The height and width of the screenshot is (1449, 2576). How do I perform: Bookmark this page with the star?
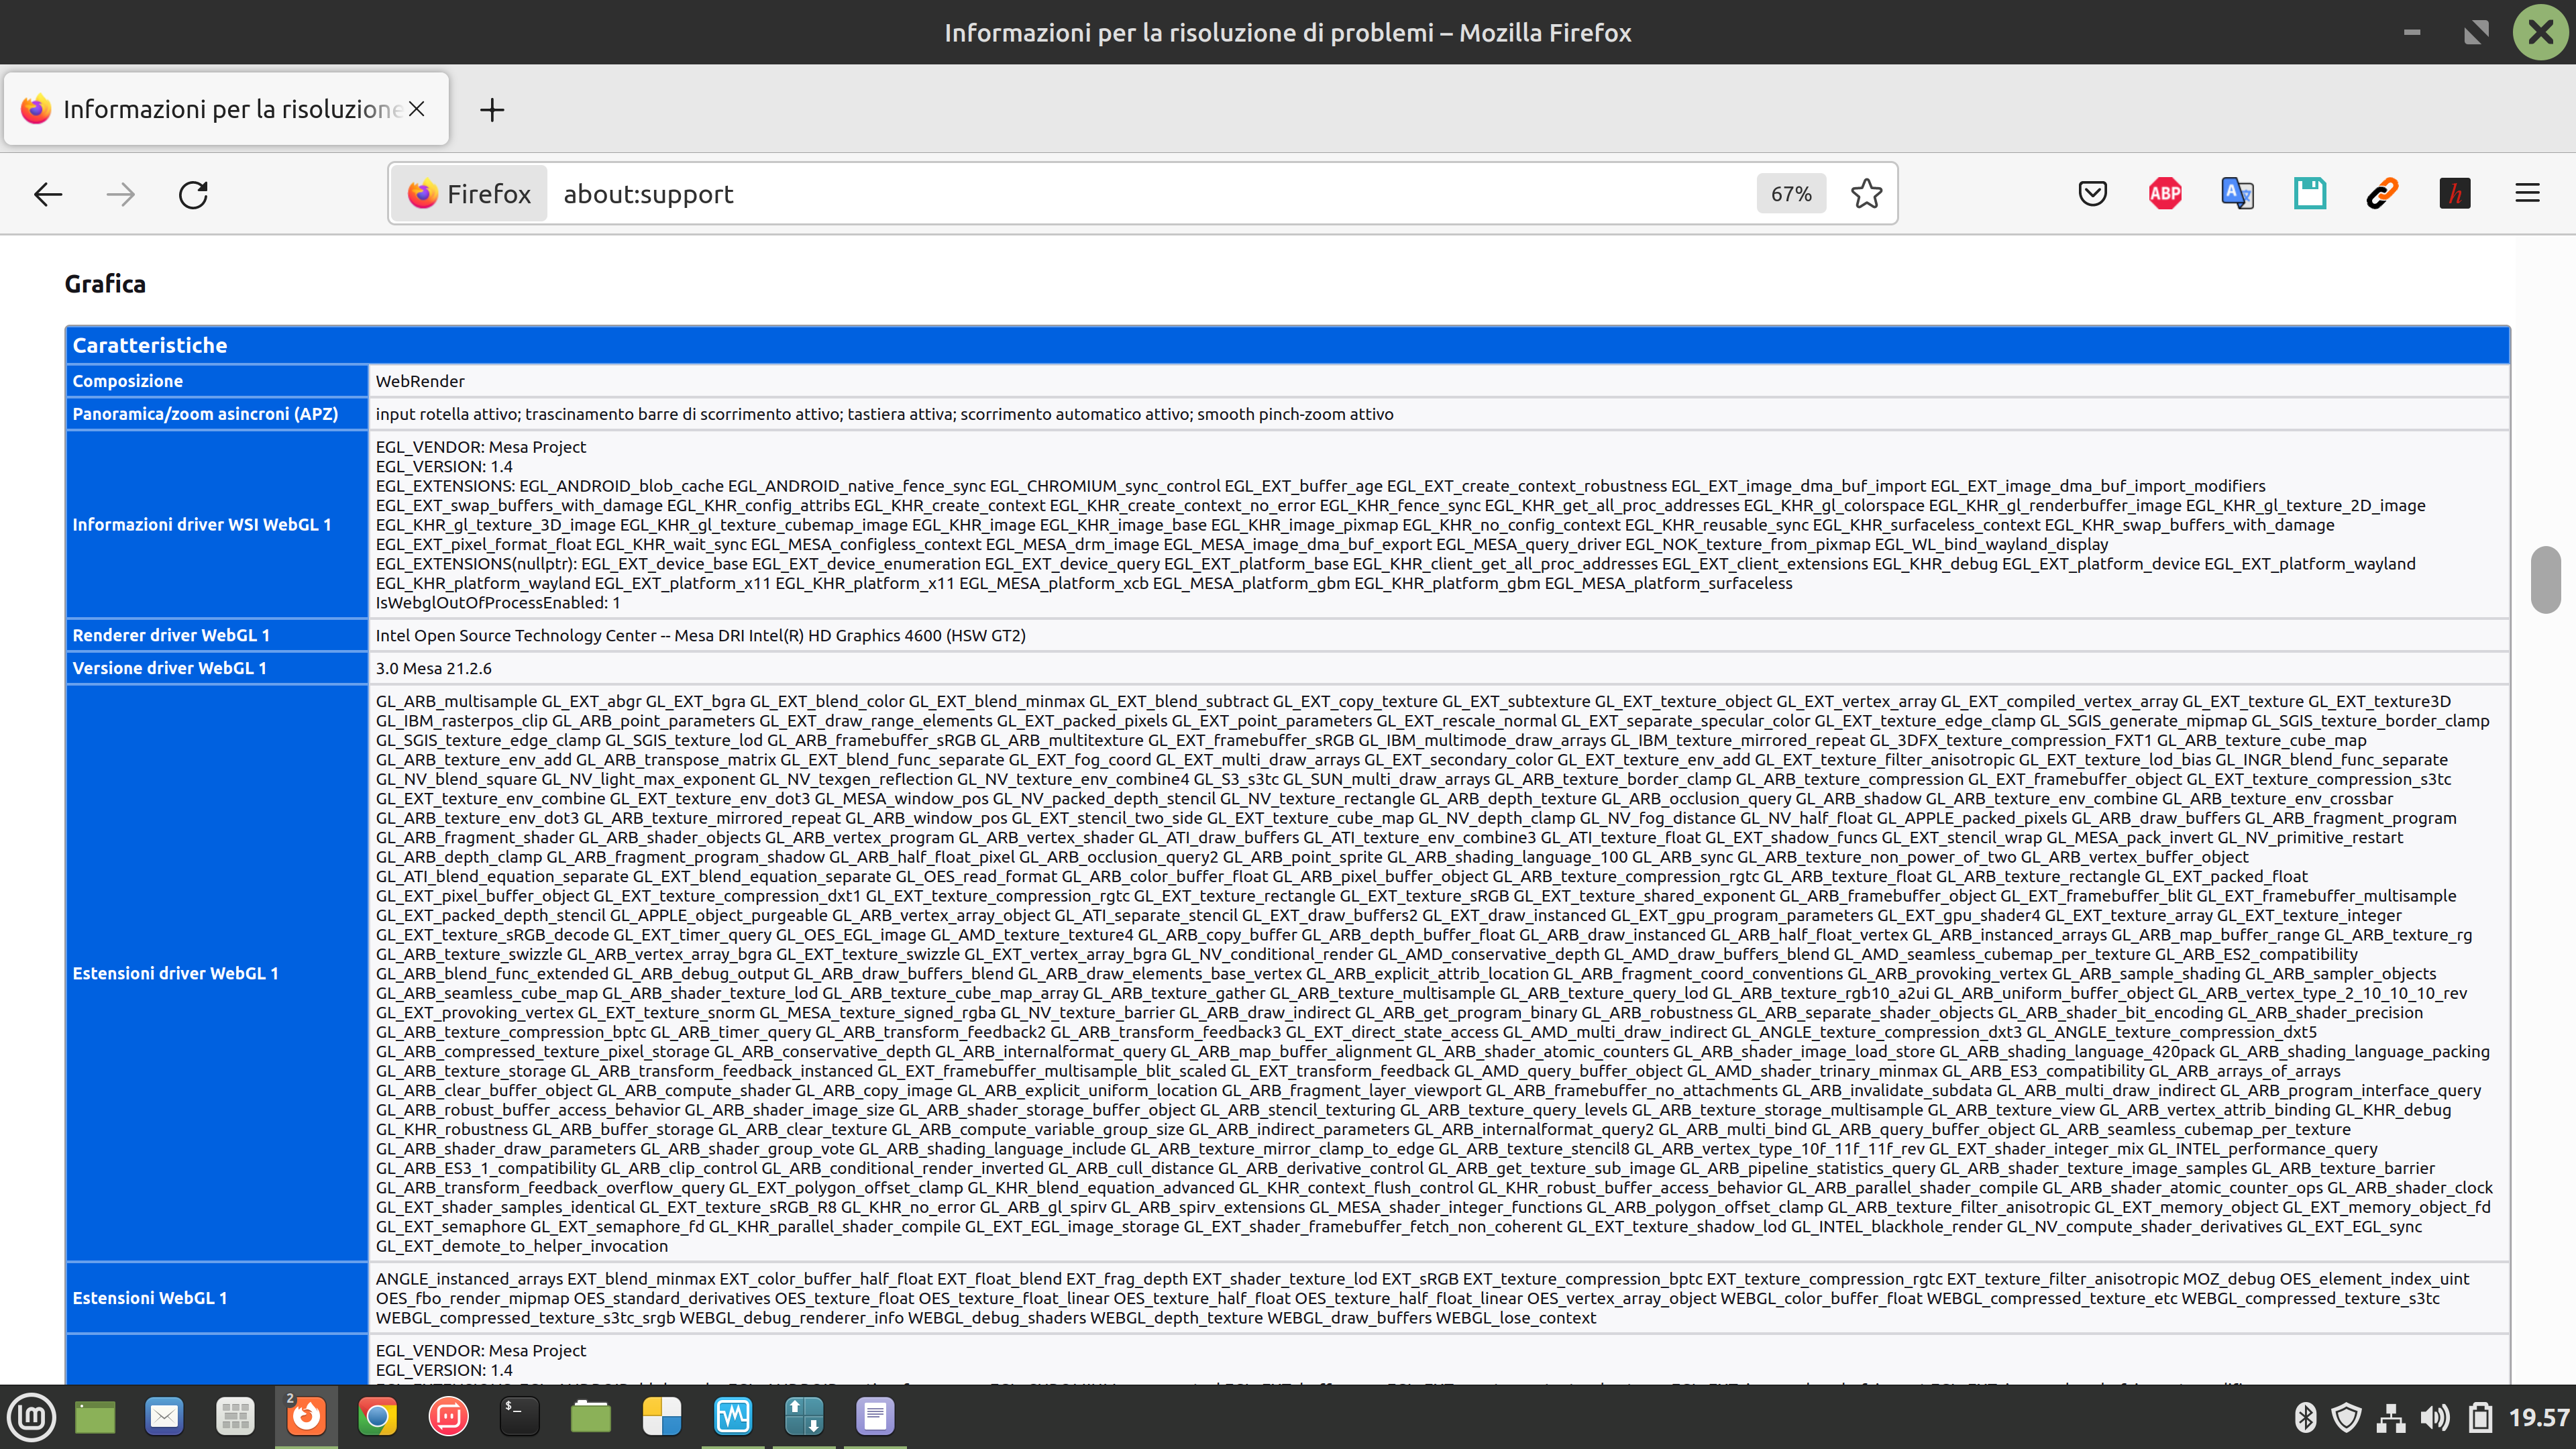pos(1866,193)
